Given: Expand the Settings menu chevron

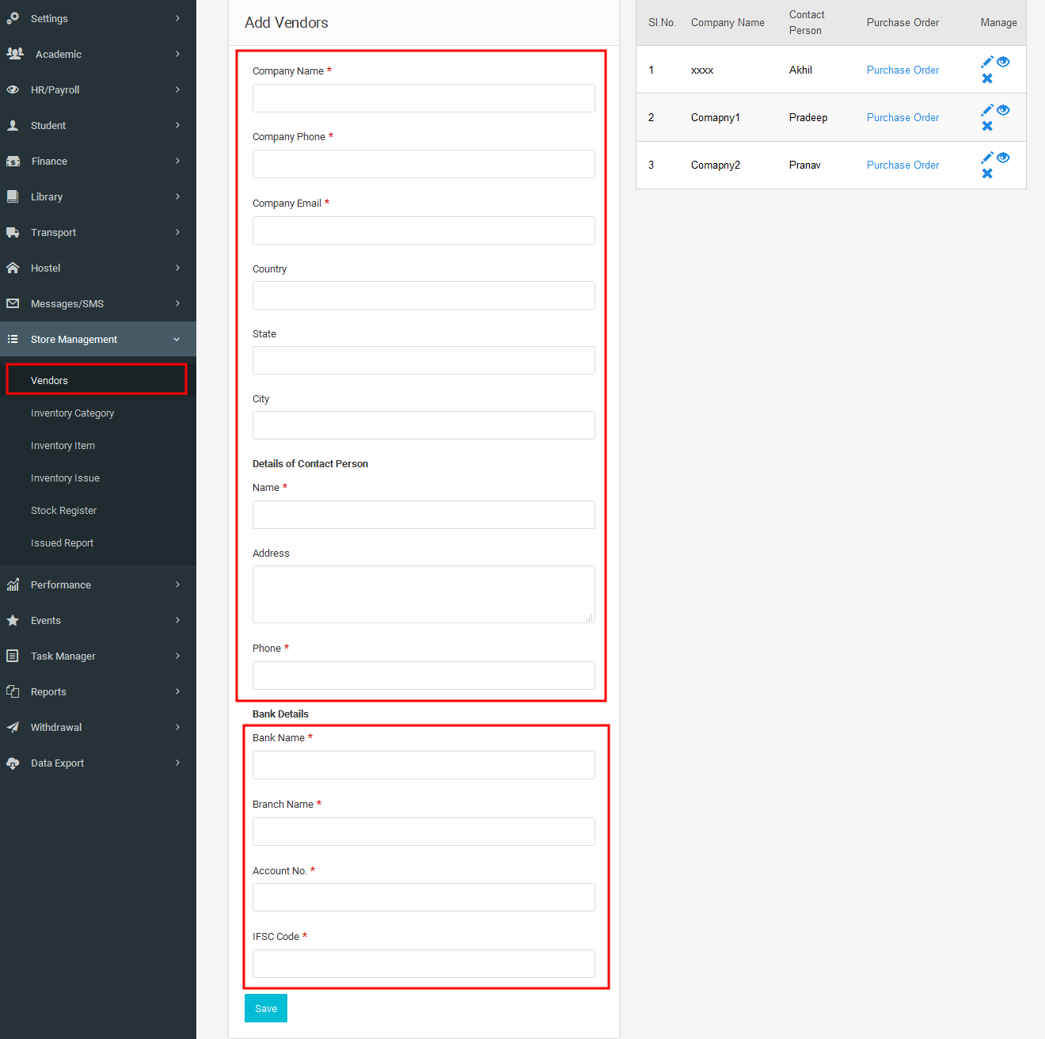Looking at the screenshot, I should (177, 18).
